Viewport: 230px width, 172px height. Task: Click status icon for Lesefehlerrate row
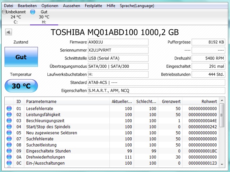pos(9,108)
